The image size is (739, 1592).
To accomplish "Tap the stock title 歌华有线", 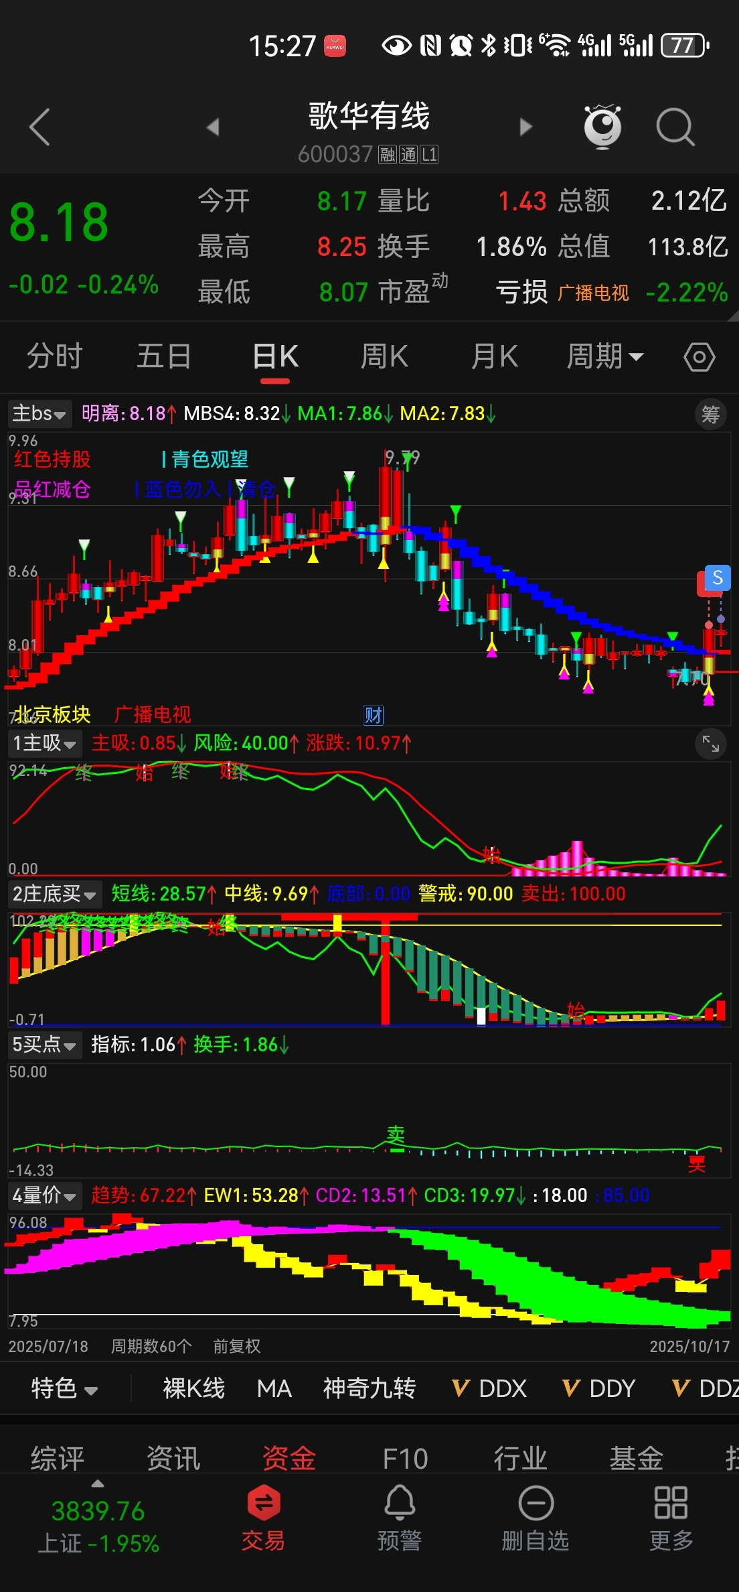I will pyautogui.click(x=369, y=116).
